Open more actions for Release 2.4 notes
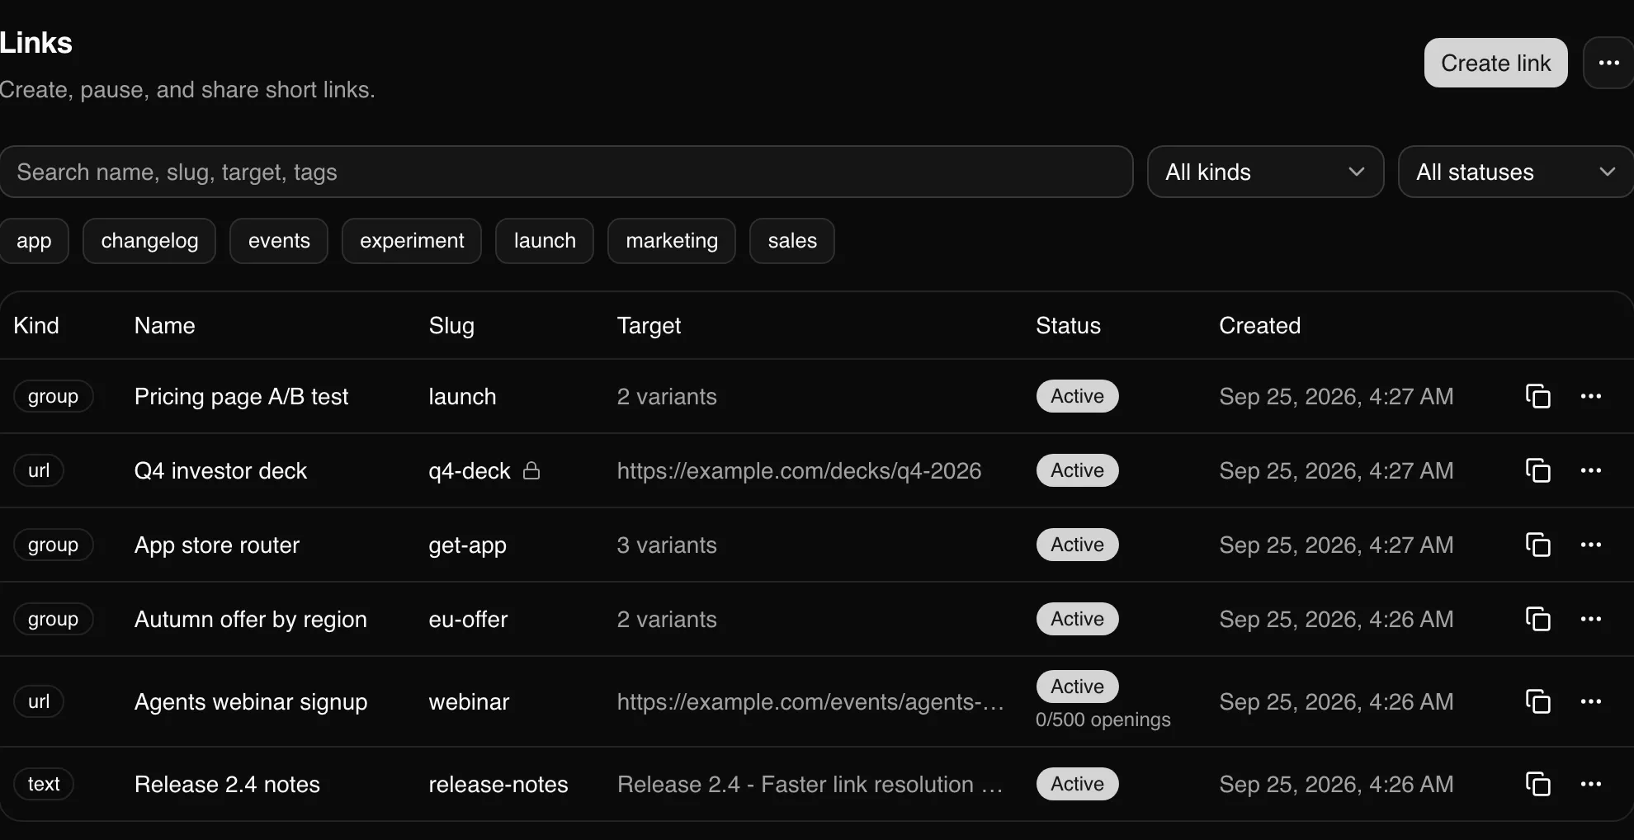 1591,784
